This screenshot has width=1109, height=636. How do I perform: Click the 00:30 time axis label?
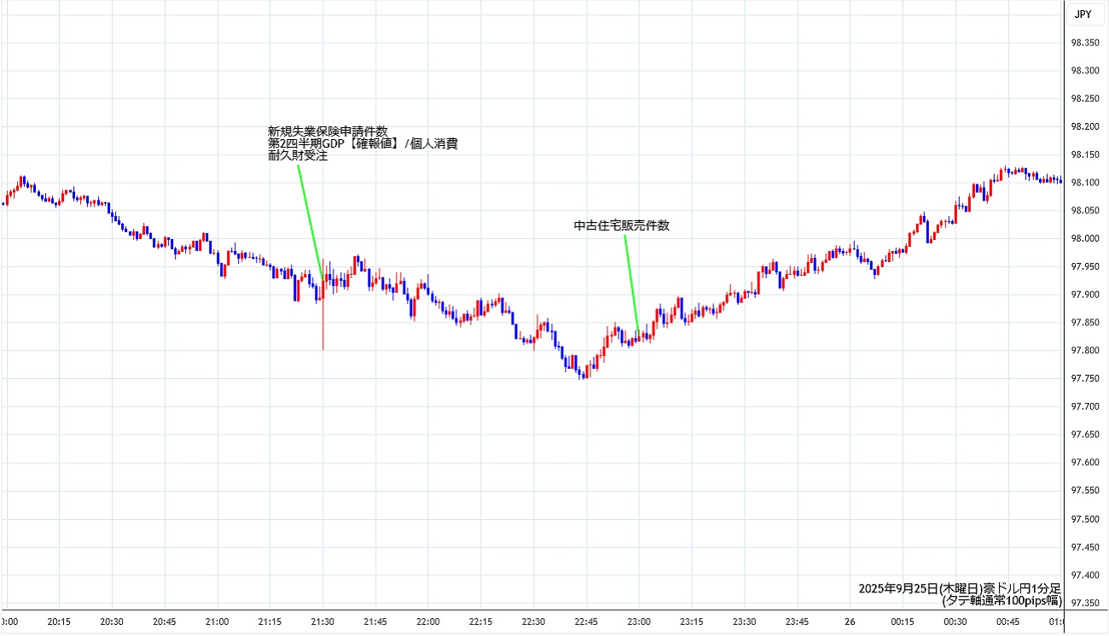955,622
